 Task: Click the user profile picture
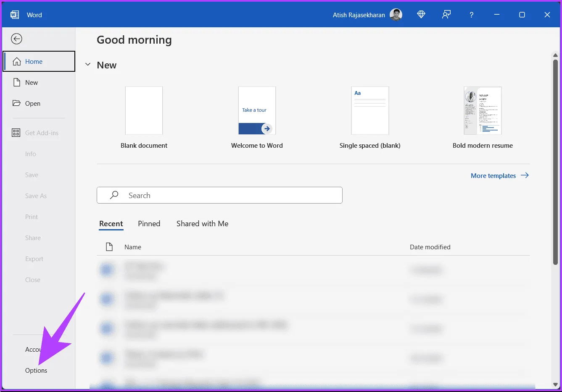396,15
